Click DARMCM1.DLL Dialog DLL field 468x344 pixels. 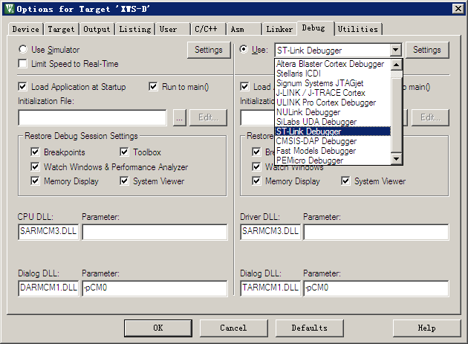coord(48,288)
